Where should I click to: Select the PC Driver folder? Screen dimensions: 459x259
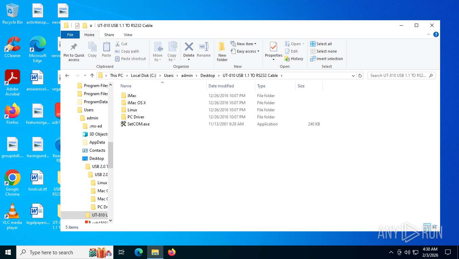[x=136, y=117]
